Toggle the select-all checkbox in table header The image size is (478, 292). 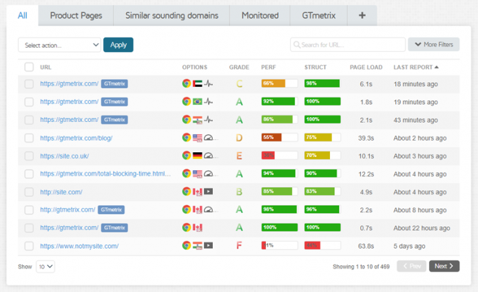point(29,67)
